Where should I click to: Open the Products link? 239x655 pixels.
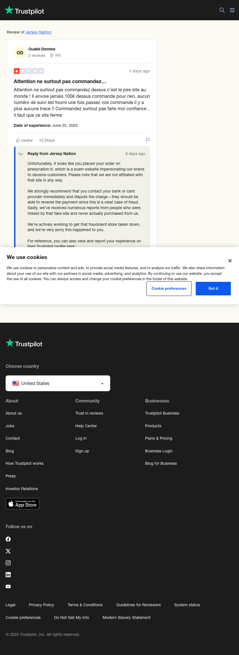pyautogui.click(x=153, y=426)
